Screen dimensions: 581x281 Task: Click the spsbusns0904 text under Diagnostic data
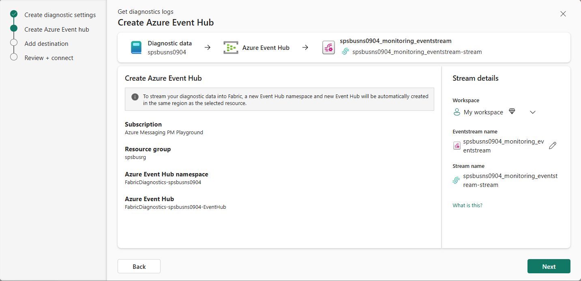pos(167,52)
